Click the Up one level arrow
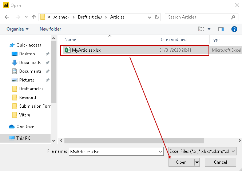The image size is (242, 171). (x=34, y=17)
